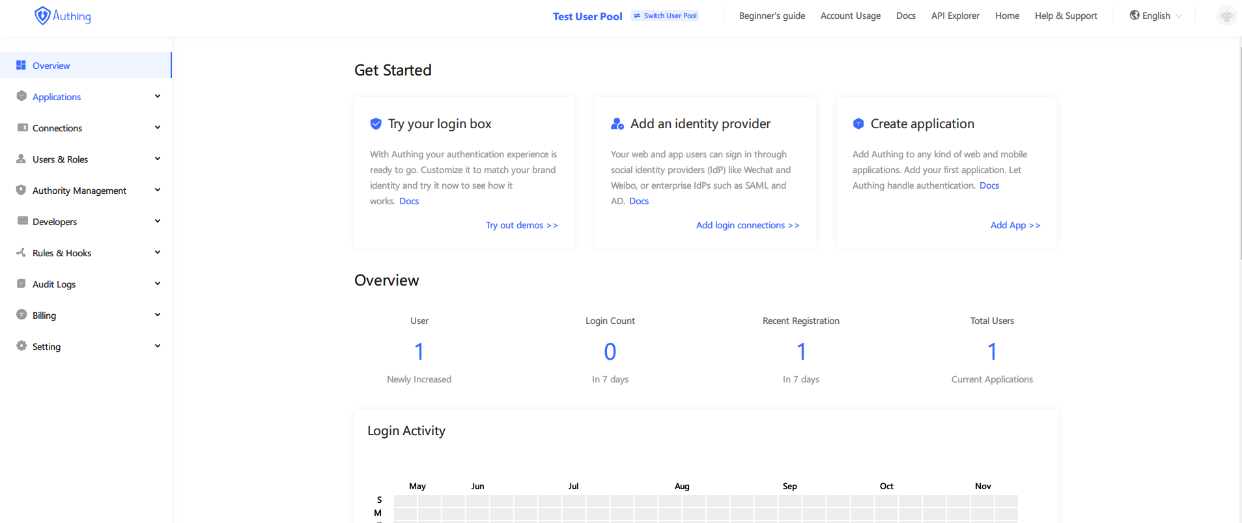Expand the Billing chevron

point(158,315)
